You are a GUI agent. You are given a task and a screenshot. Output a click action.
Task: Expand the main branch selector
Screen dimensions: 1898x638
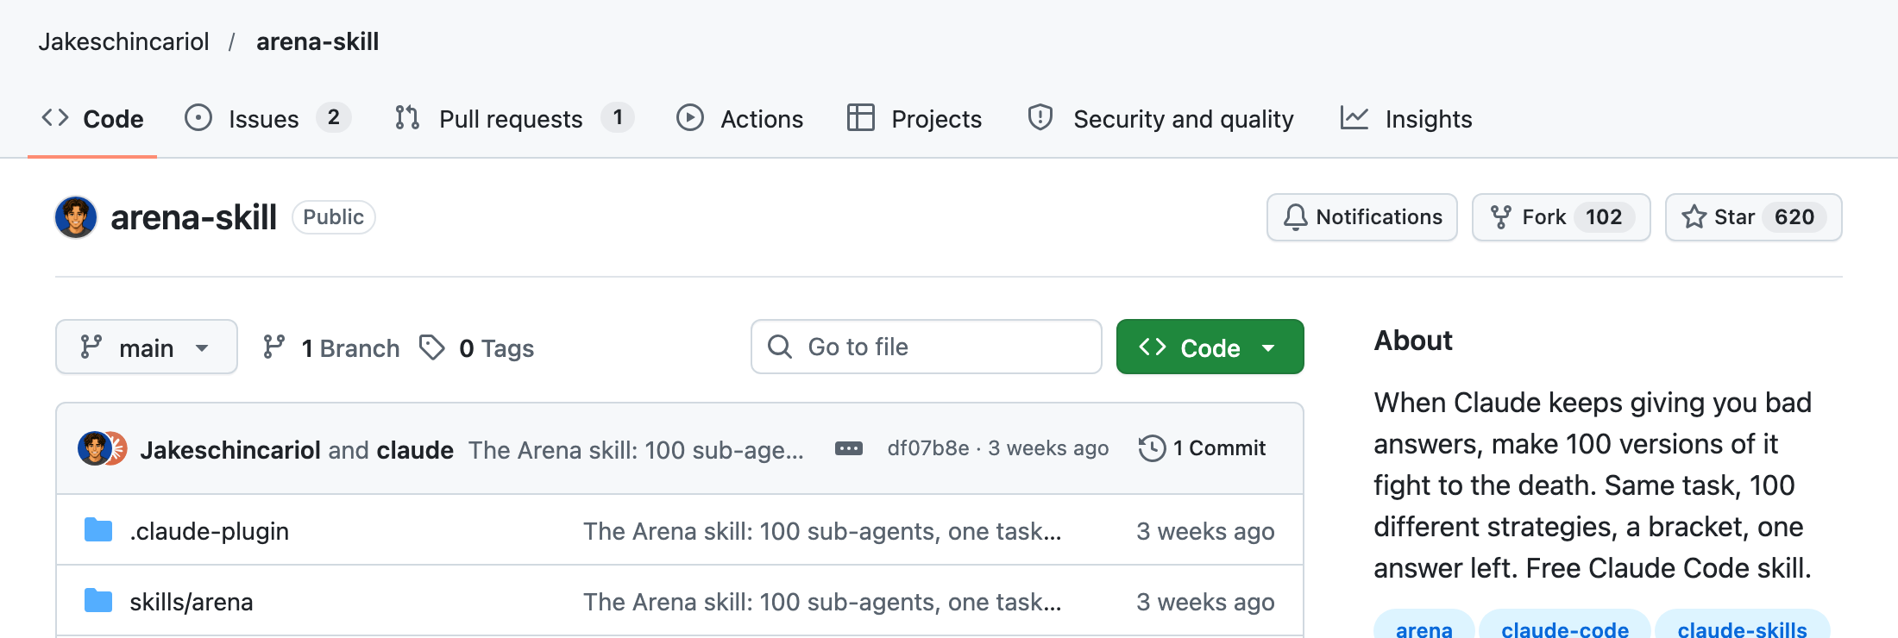(x=147, y=347)
